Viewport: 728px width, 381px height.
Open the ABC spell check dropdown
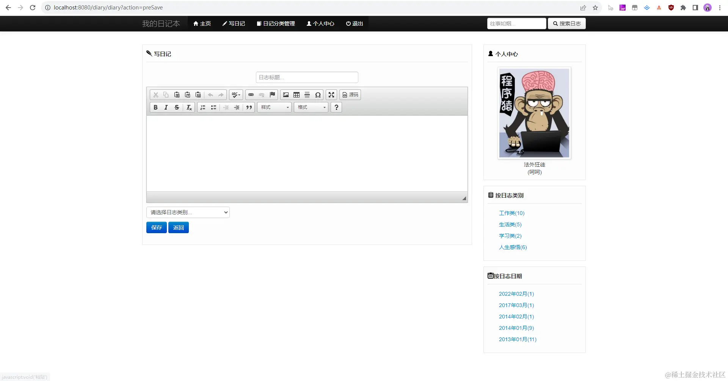click(236, 95)
